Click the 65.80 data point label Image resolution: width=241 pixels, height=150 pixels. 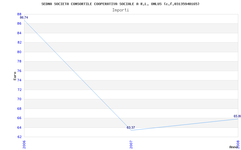click(237, 116)
